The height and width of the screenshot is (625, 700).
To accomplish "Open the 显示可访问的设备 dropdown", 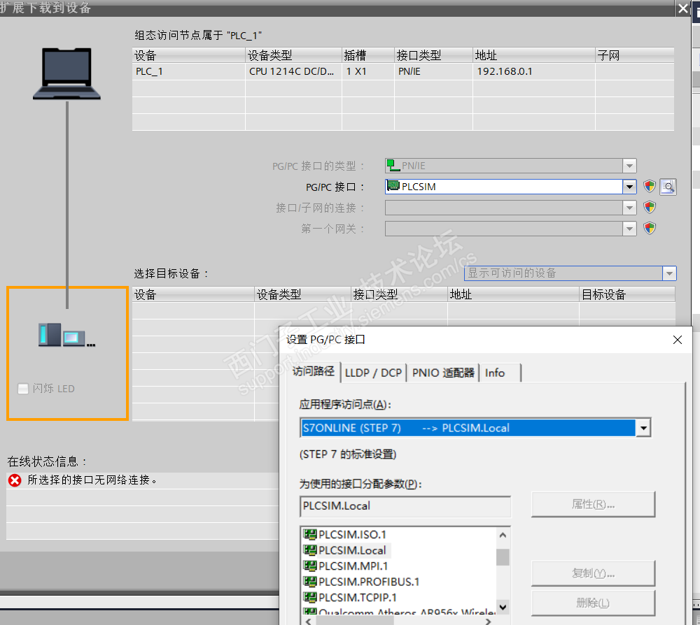I will (x=669, y=273).
